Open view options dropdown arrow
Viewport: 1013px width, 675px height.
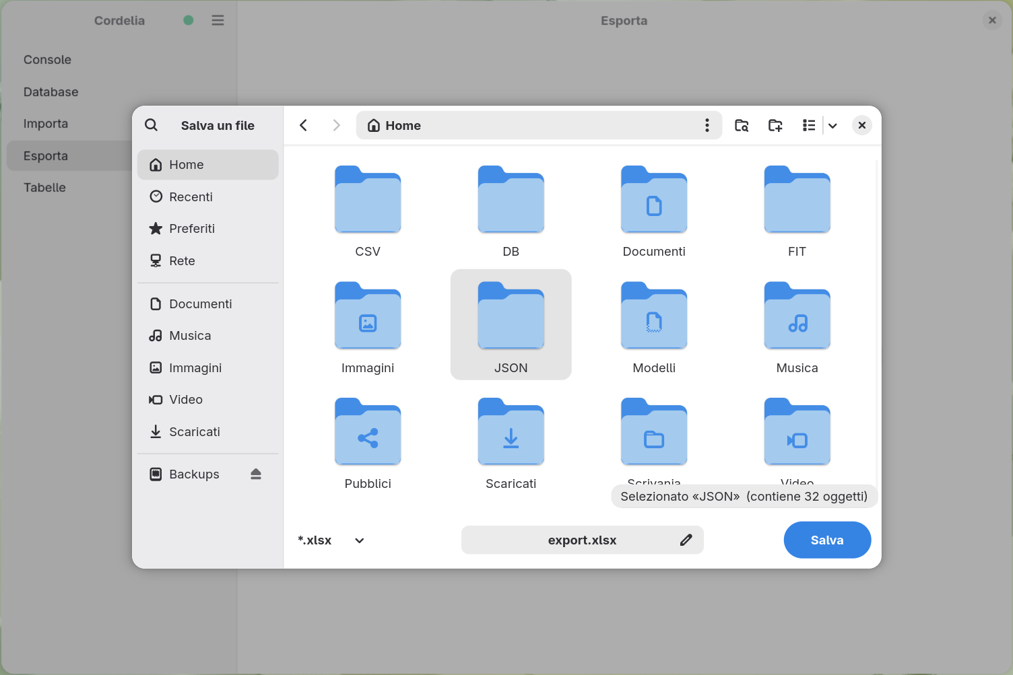pyautogui.click(x=833, y=125)
